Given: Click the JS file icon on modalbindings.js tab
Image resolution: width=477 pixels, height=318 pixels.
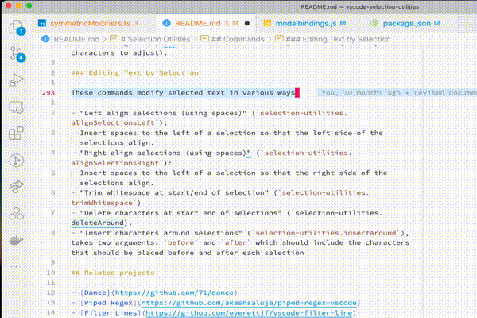Looking at the screenshot, I should (x=267, y=23).
